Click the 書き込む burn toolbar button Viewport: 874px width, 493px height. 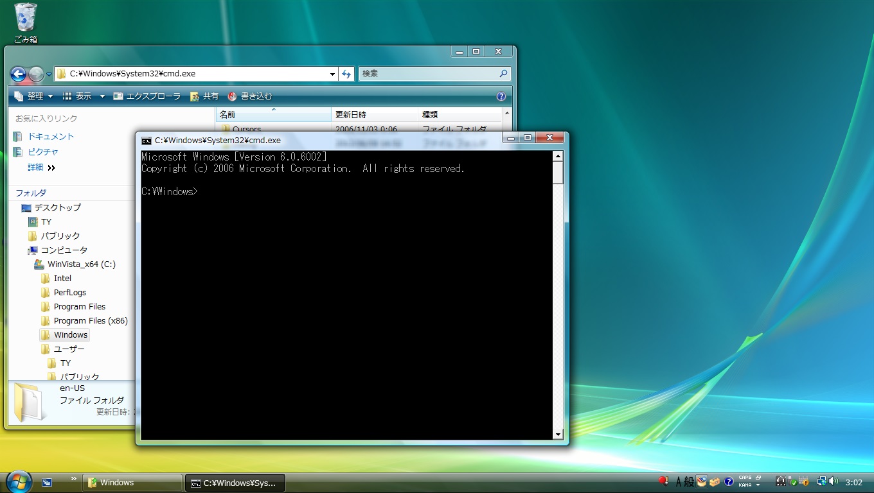(x=249, y=96)
